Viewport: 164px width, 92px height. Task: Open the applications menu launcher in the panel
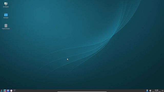pyautogui.click(x=2, y=91)
